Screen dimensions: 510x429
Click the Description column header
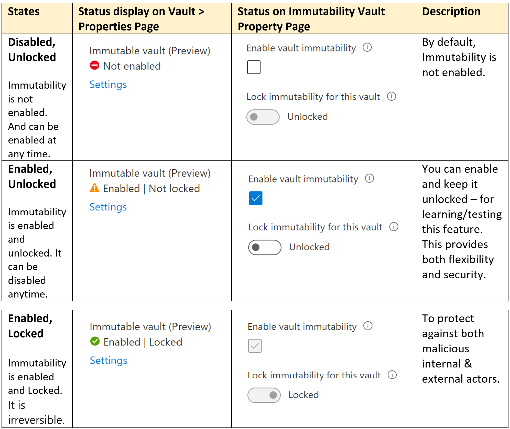point(451,12)
